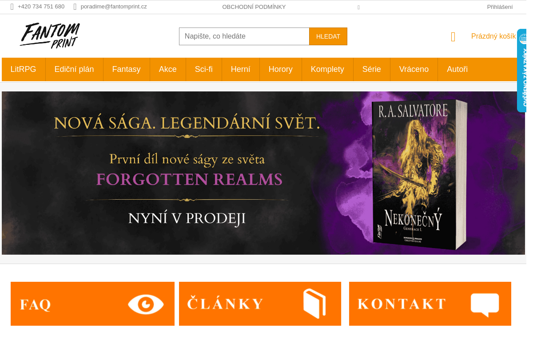Click the Fantom Print logo
The height and width of the screenshot is (355, 533).
click(x=50, y=35)
